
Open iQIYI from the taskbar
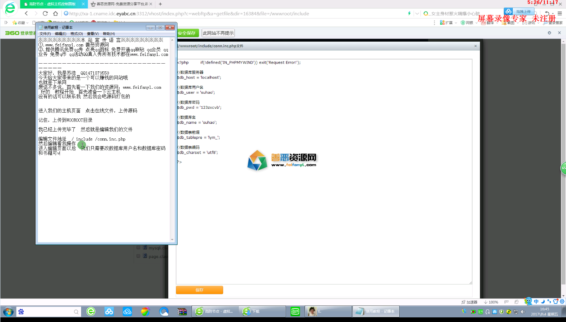coord(295,312)
